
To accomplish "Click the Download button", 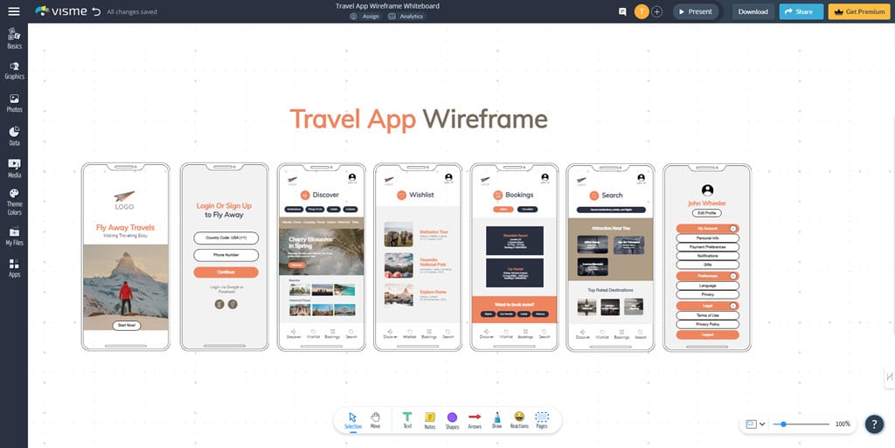I will [753, 11].
